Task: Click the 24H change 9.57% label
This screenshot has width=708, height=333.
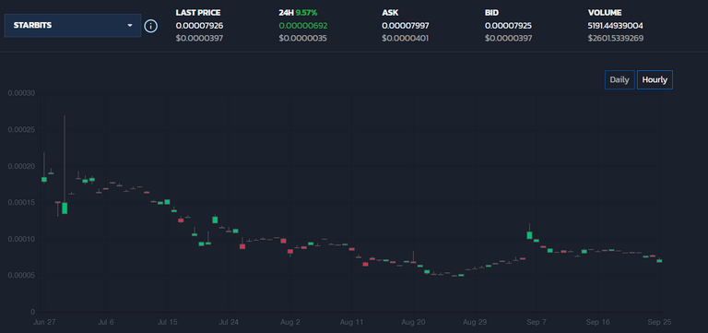Action: pos(298,13)
